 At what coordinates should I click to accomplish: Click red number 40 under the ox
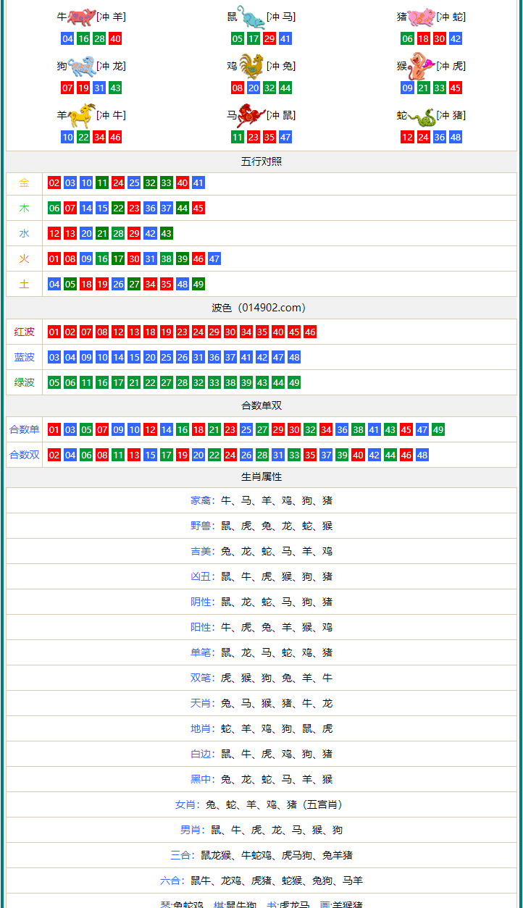pyautogui.click(x=115, y=39)
